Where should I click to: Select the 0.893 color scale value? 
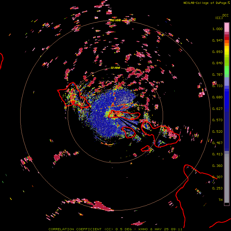pyautogui.click(x=217, y=52)
